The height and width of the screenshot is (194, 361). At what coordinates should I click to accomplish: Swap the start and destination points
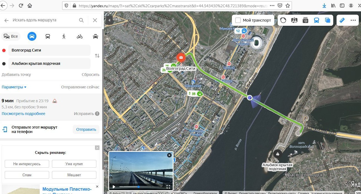click(97, 56)
